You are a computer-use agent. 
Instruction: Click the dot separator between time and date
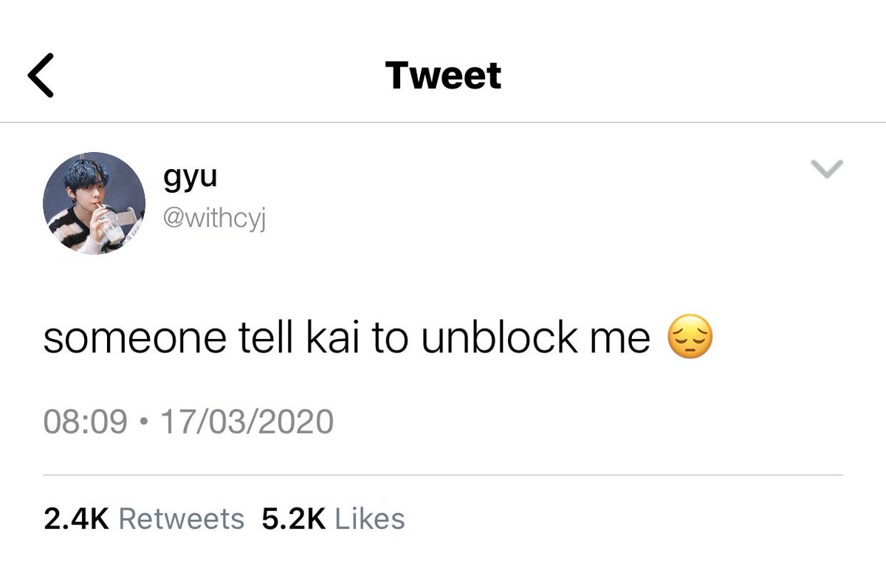[143, 423]
